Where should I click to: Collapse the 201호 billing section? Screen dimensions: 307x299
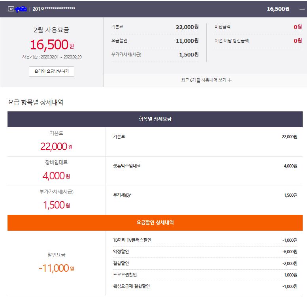302,9
